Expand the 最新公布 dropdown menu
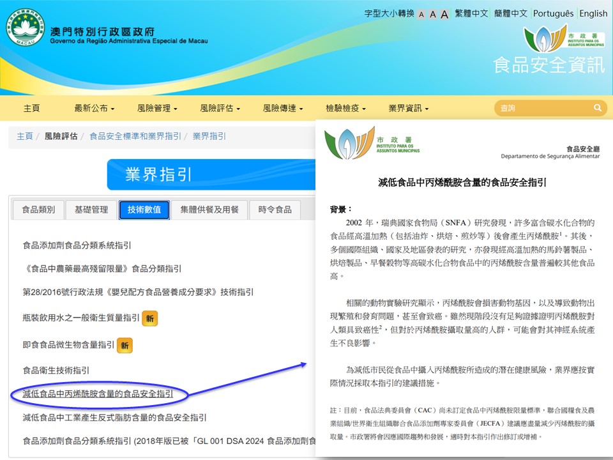 pos(95,109)
